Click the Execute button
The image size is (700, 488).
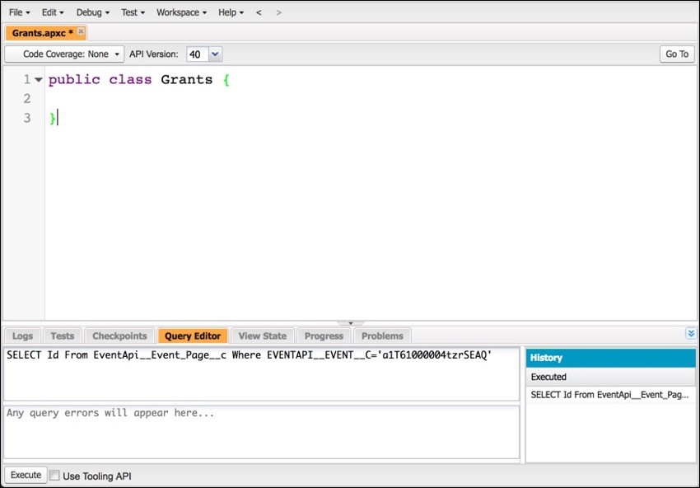[26, 475]
